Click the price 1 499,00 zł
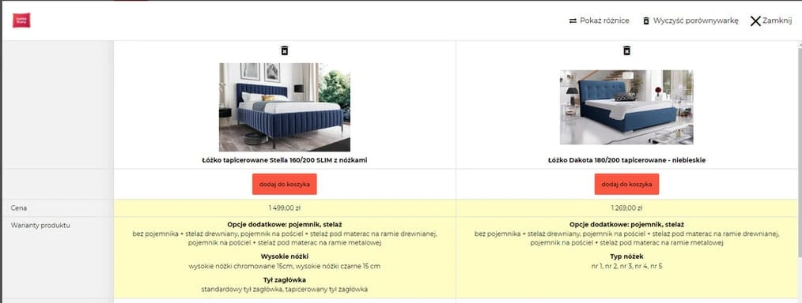The height and width of the screenshot is (303, 802). (285, 208)
